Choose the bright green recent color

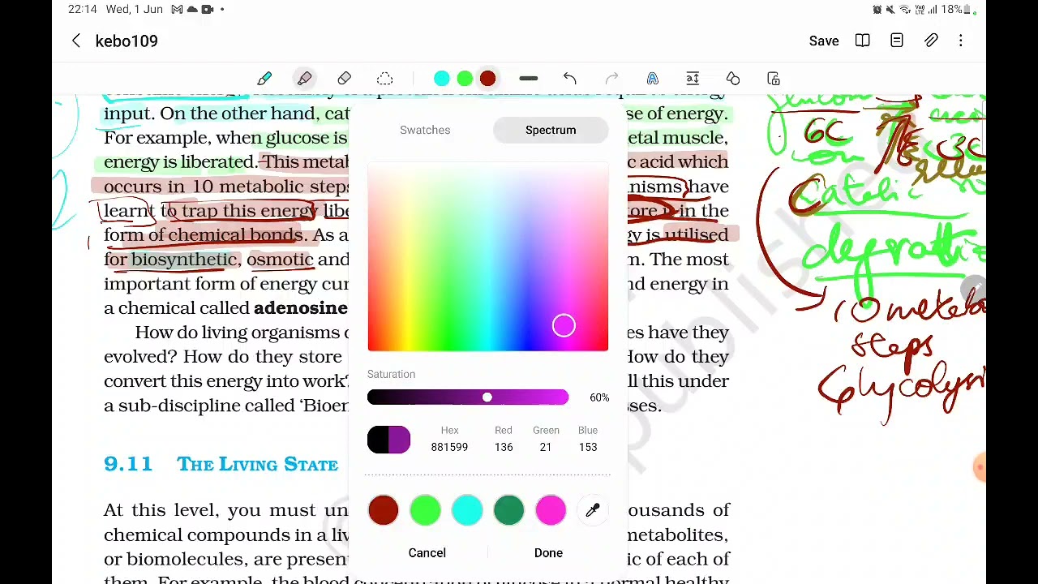point(425,510)
